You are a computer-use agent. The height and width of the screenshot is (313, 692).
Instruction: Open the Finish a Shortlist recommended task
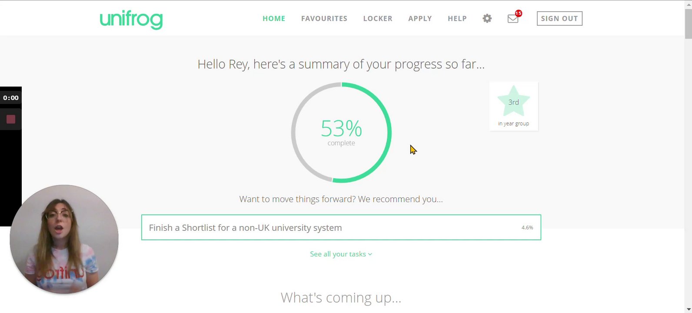pyautogui.click(x=341, y=227)
